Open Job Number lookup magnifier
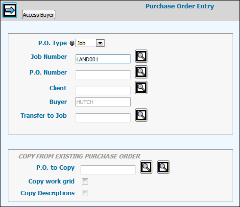Viewport: 240px width, 207px height. pyautogui.click(x=141, y=56)
